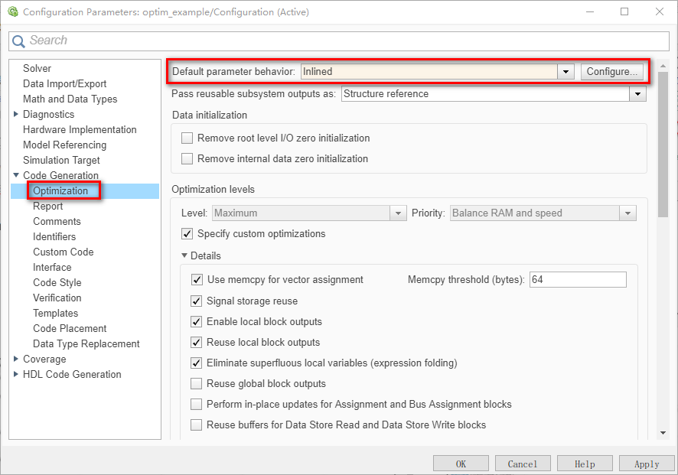Expand the HDL Code Generation node
The width and height of the screenshot is (678, 475).
click(16, 374)
